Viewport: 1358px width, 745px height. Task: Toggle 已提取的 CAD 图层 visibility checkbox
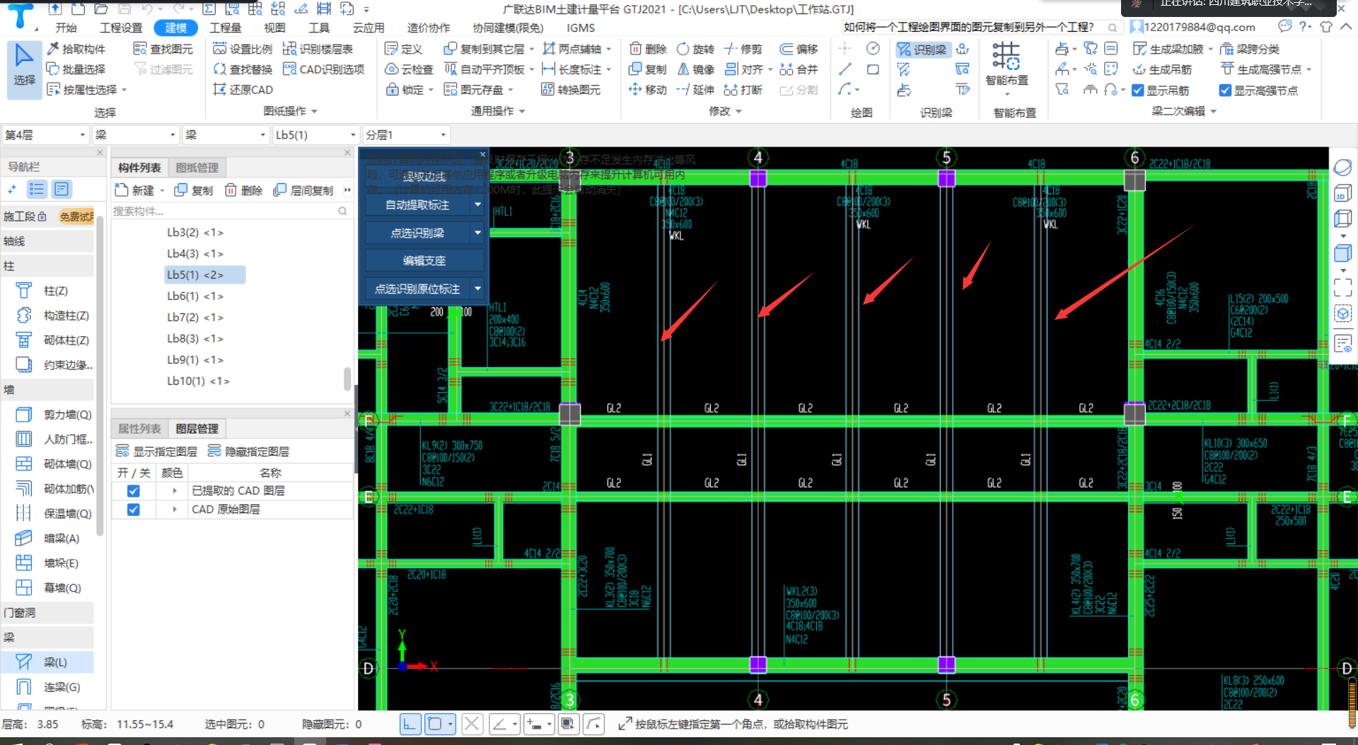coord(133,490)
